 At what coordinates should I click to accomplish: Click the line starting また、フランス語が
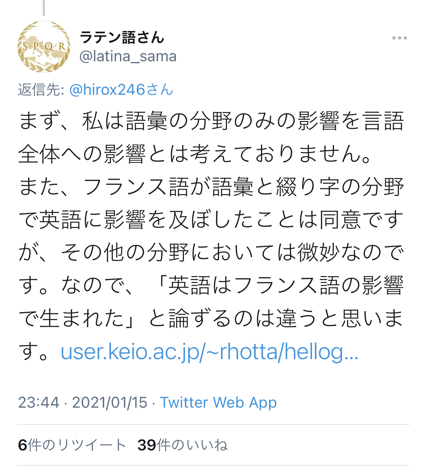click(211, 187)
